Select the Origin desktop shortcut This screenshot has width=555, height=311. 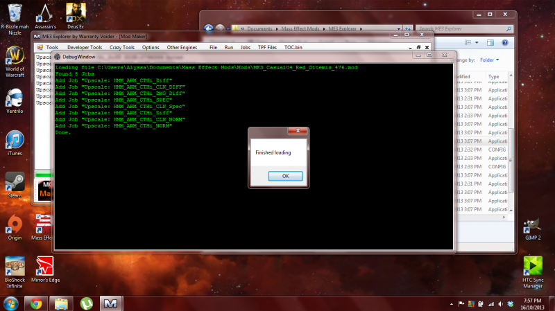15,226
